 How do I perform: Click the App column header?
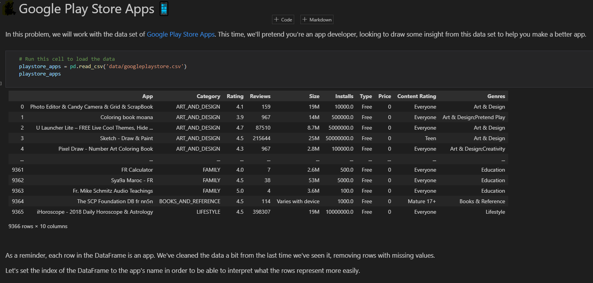coord(147,96)
